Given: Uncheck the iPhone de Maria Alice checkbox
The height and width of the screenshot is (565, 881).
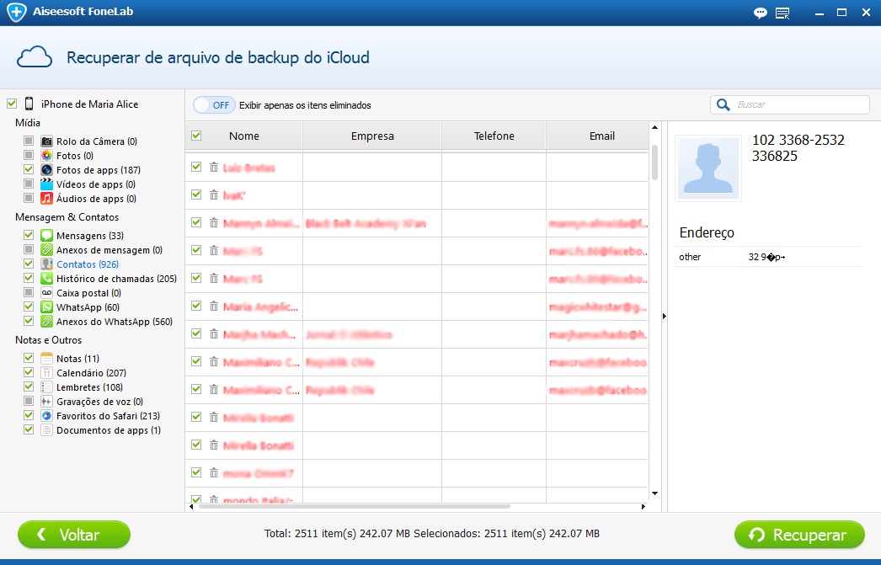Looking at the screenshot, I should tap(12, 104).
